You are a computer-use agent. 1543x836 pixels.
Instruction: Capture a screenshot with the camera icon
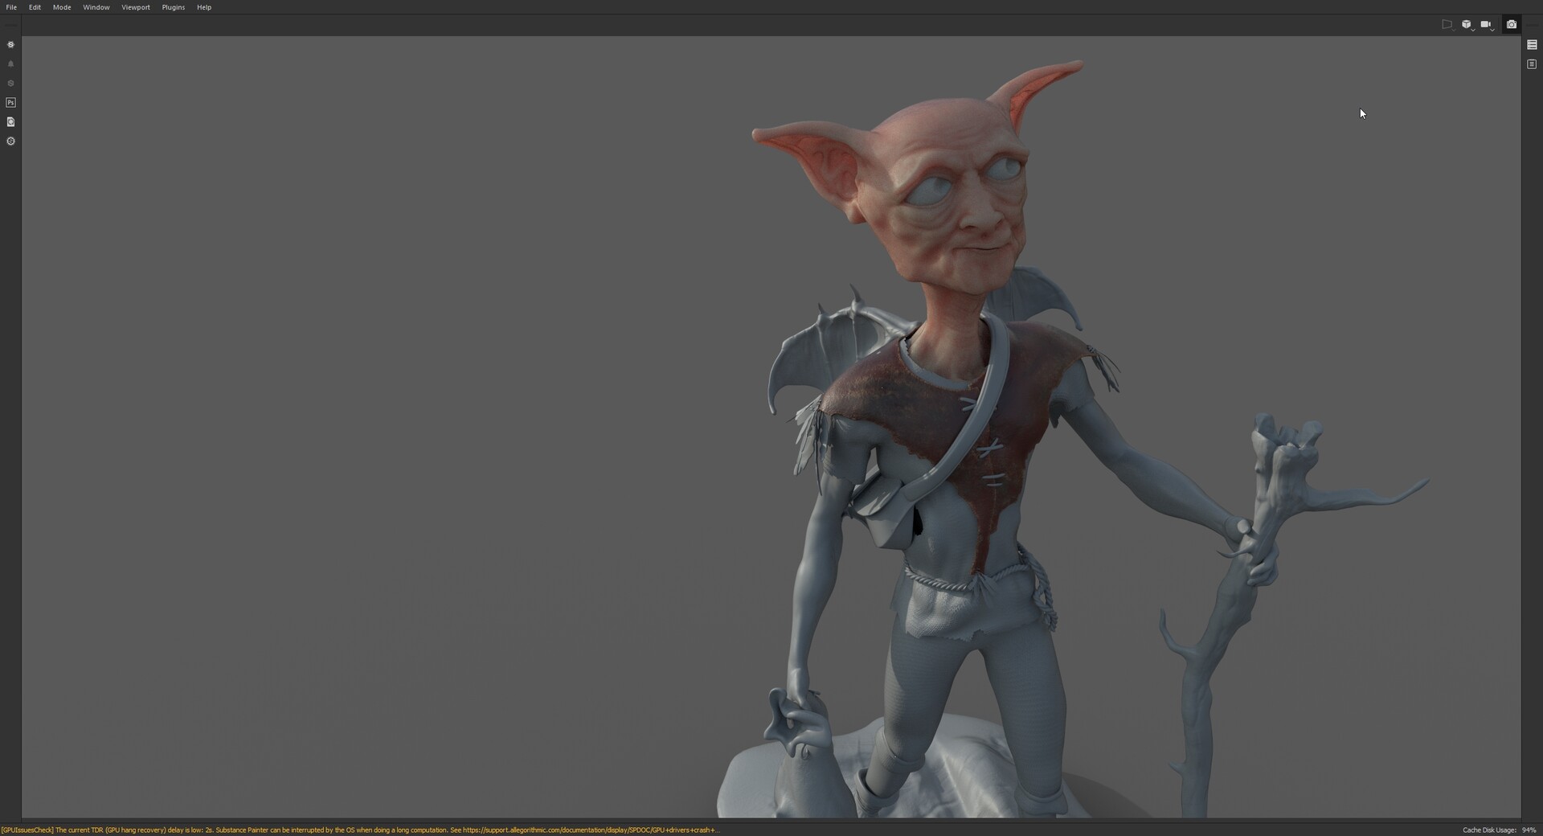coord(1512,24)
